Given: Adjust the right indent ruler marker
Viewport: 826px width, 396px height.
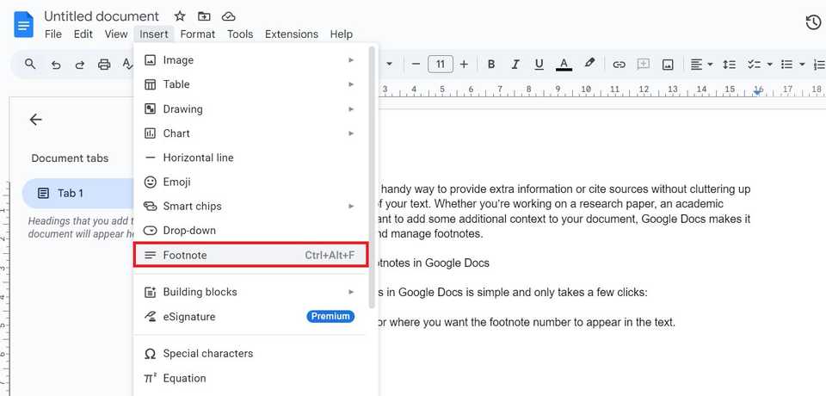Looking at the screenshot, I should click(757, 92).
